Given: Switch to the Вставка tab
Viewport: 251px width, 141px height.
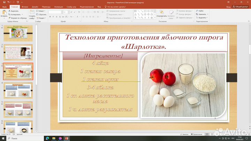Looking at the screenshot, I should [x=25, y=7].
